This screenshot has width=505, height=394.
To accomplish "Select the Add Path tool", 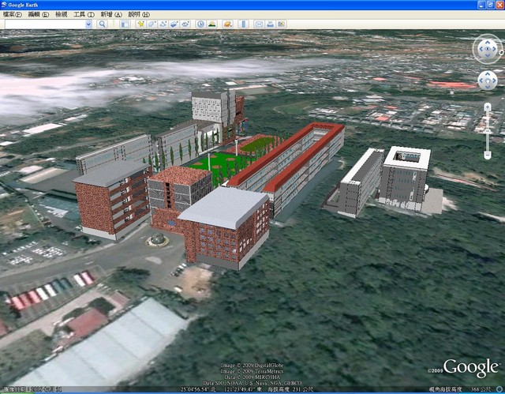I will (163, 24).
